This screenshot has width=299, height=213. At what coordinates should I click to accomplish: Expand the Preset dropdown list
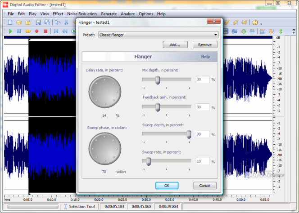(216, 35)
